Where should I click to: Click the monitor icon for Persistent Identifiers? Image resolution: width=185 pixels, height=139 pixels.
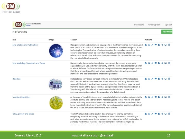[x=165, y=97]
